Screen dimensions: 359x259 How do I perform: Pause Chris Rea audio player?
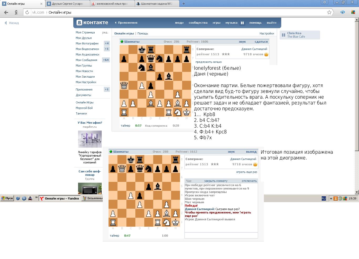(284, 35)
